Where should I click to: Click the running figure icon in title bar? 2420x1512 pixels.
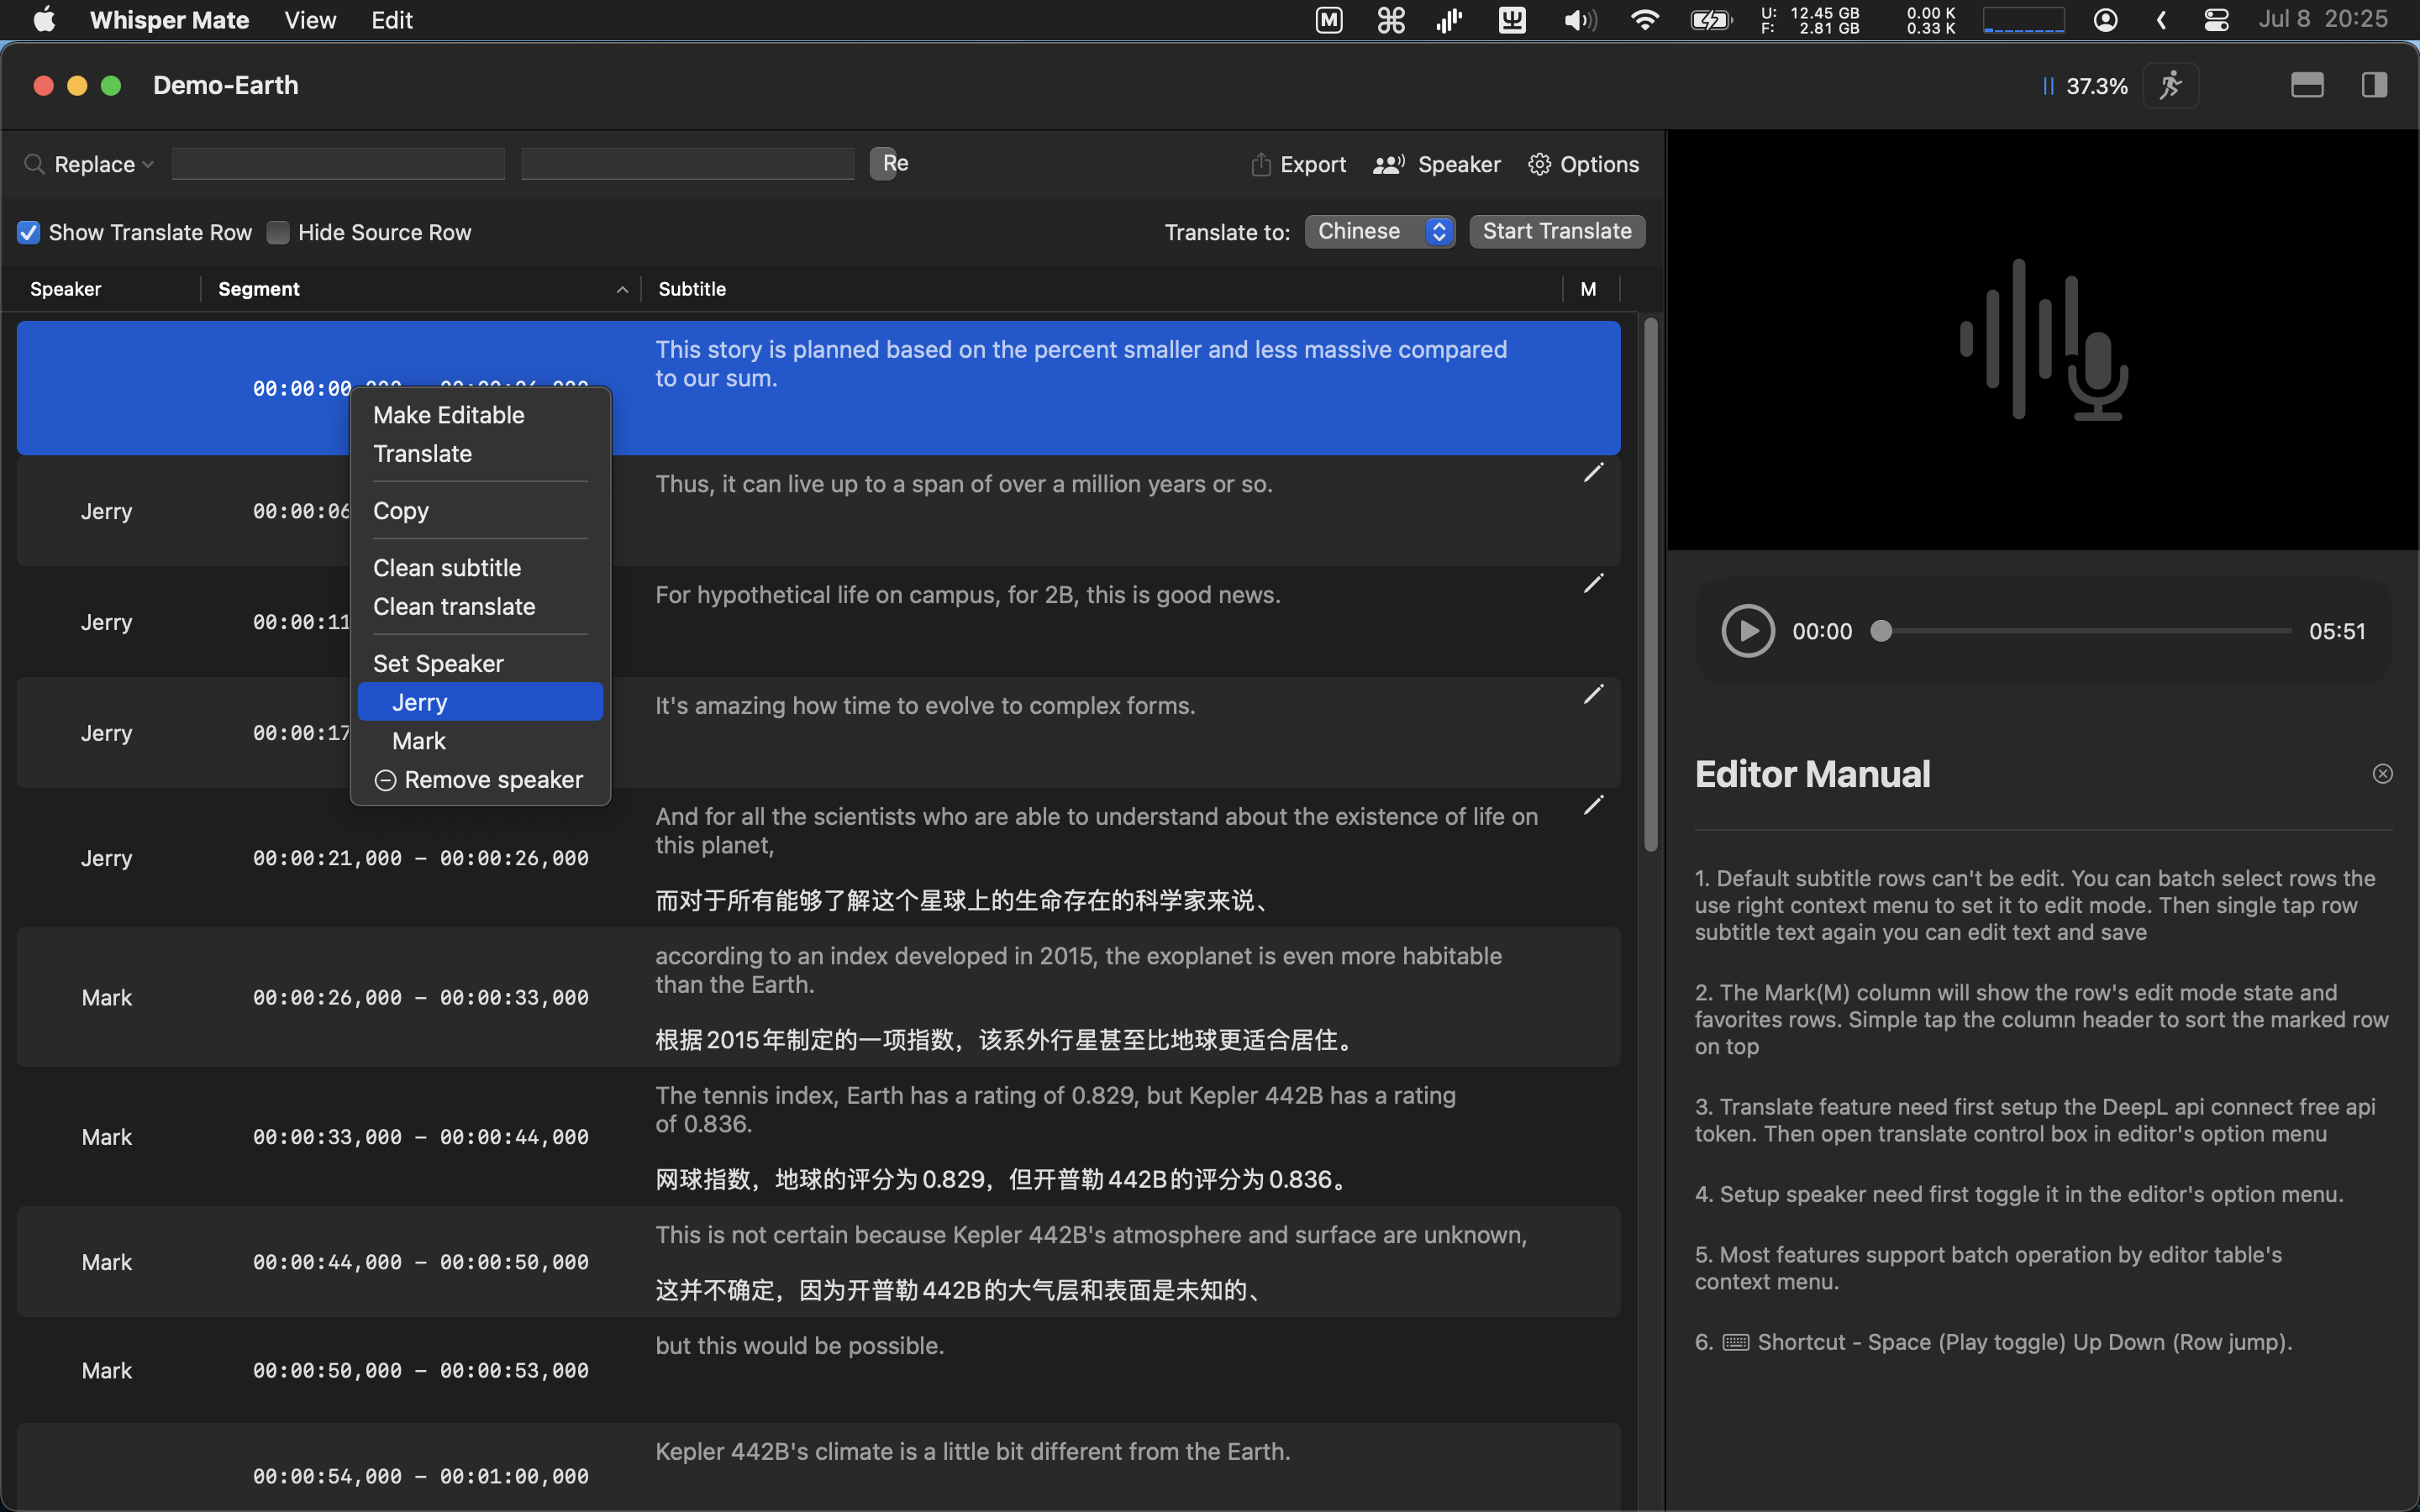pyautogui.click(x=2170, y=86)
